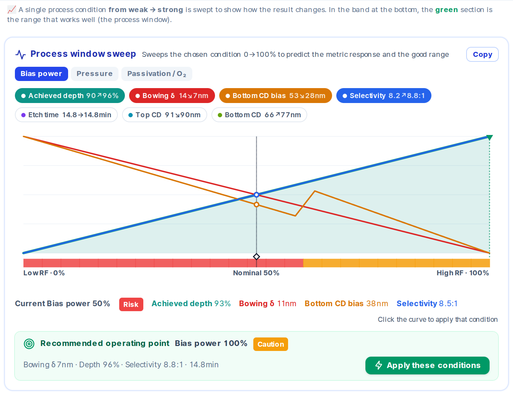Click the 'Low RF · 0%' axis label
Viewport: 513px width, 395px height.
pos(44,273)
